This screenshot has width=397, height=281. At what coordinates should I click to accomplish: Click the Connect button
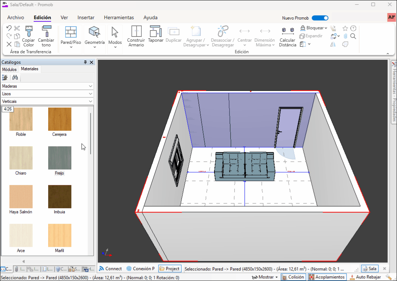(110, 269)
